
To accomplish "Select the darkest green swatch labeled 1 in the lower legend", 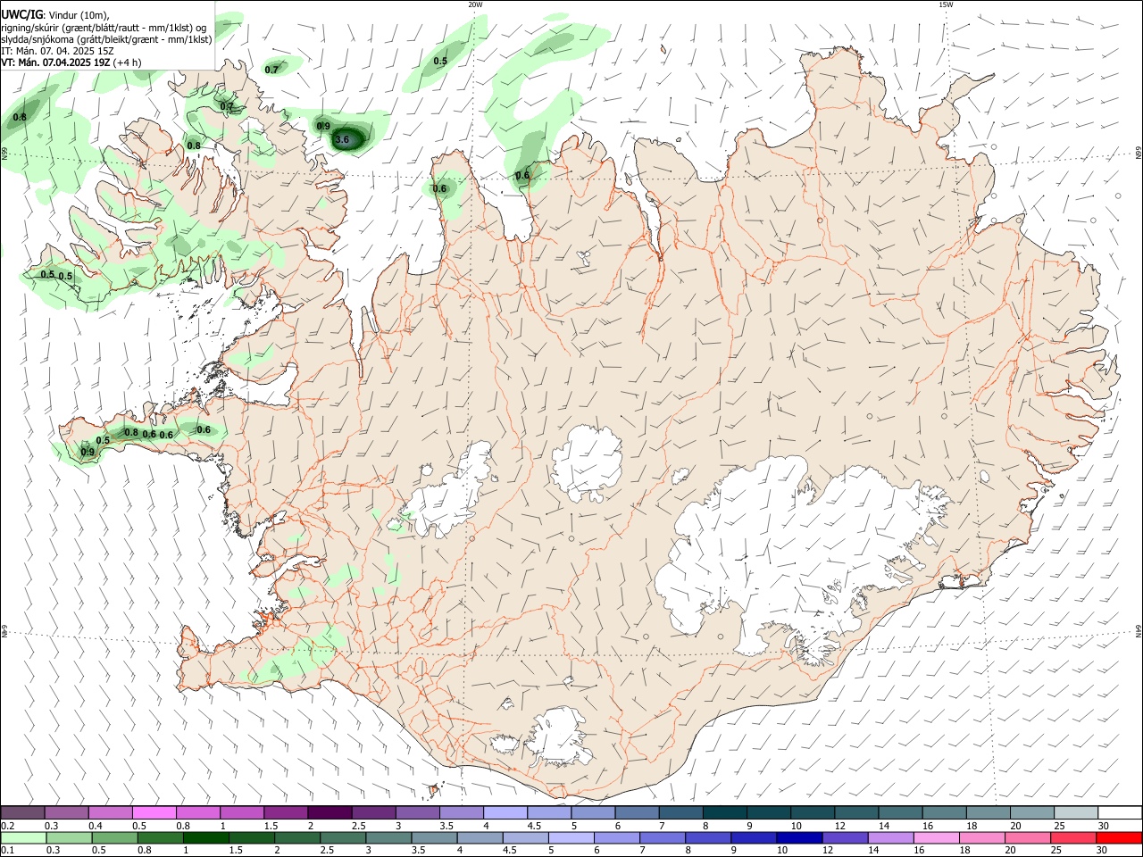I will [206, 837].
